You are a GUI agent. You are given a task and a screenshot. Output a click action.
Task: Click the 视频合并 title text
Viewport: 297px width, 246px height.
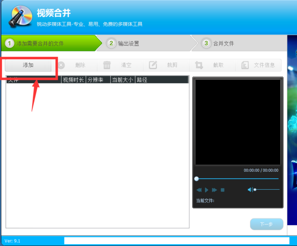54,13
